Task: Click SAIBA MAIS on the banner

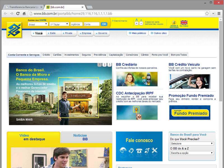Action: tap(24, 120)
